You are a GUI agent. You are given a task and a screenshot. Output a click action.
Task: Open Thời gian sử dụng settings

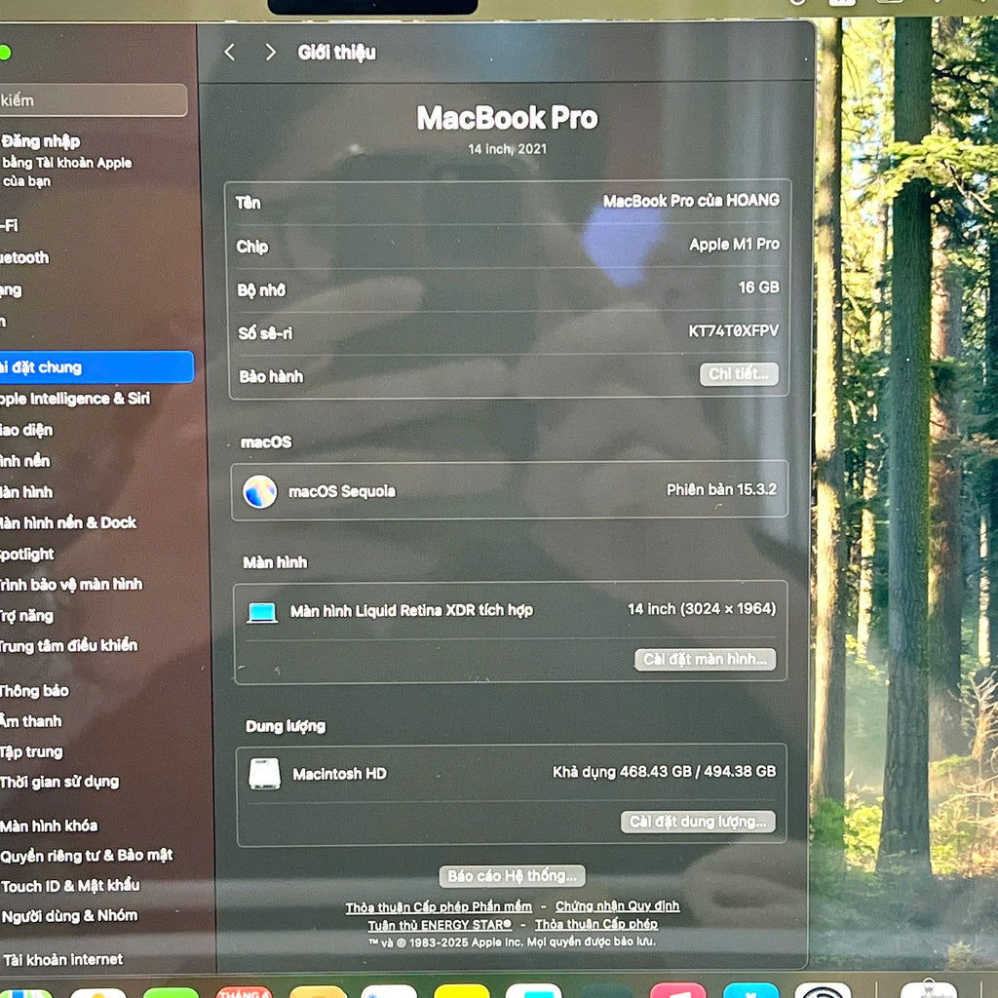coord(59,782)
